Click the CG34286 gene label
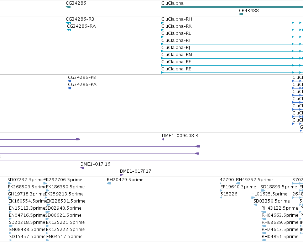Screen dimensions: 303x242 coord(76,3)
